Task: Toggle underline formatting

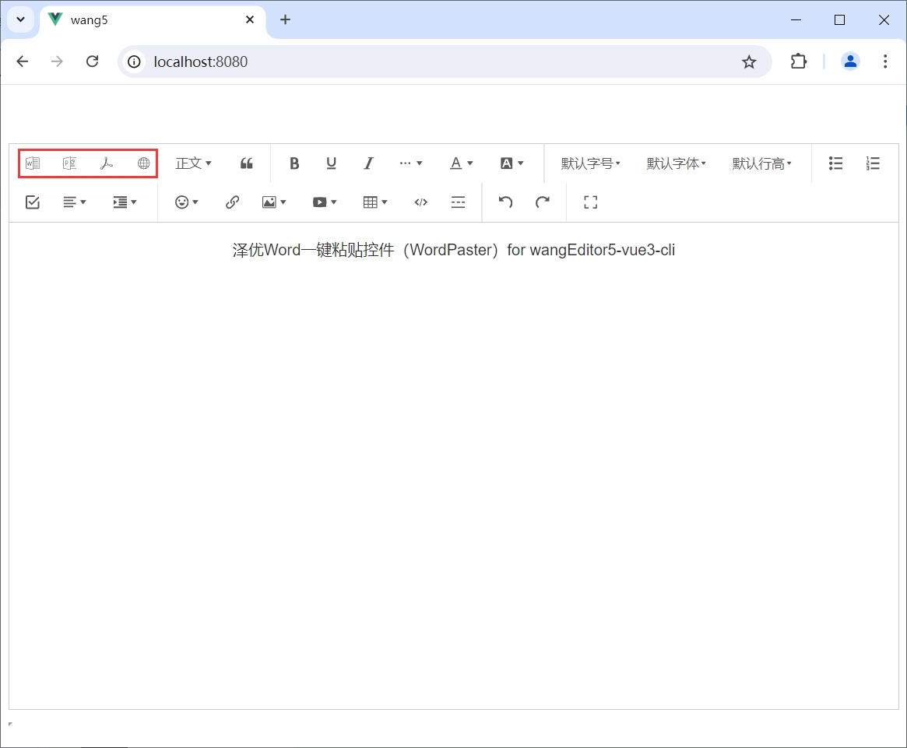Action: pyautogui.click(x=331, y=163)
